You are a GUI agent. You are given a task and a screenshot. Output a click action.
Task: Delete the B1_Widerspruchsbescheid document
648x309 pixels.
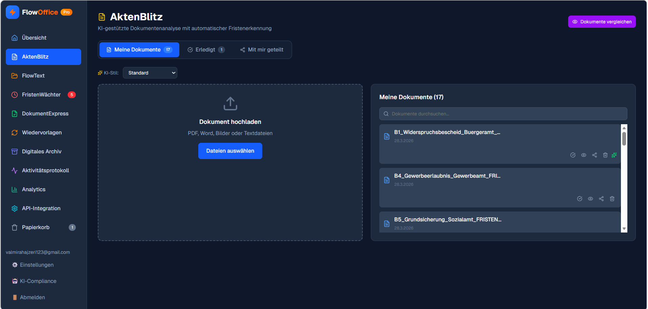coord(605,155)
